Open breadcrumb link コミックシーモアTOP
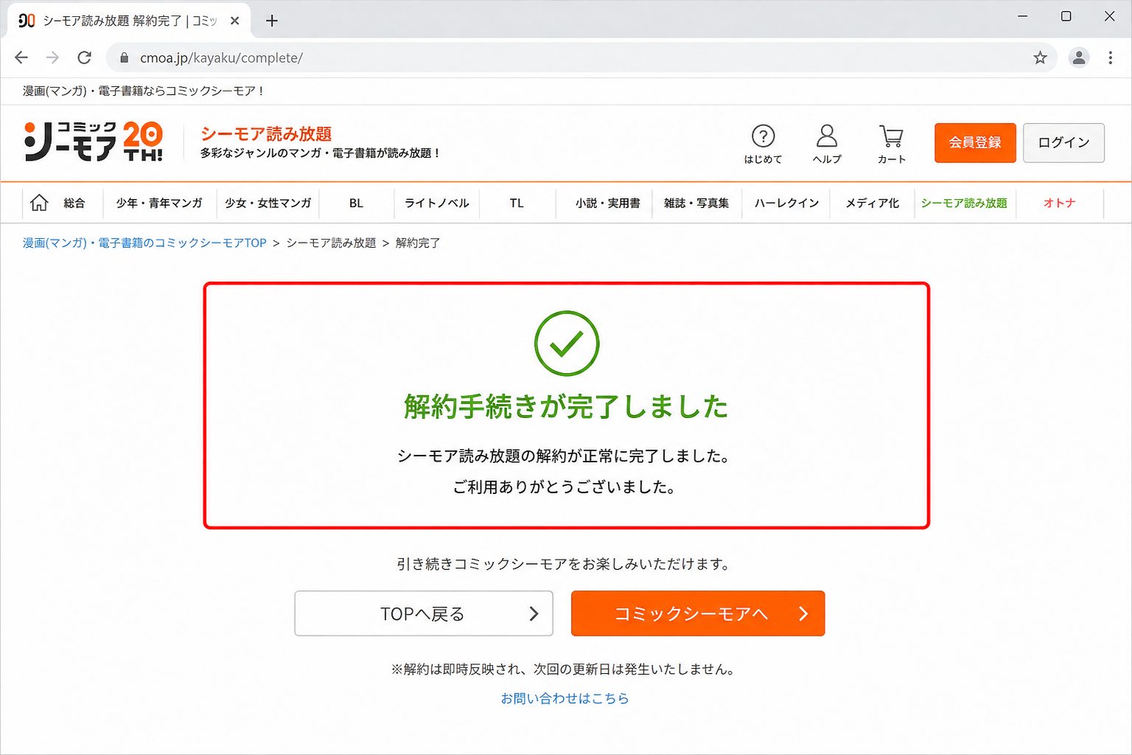This screenshot has height=755, width=1132. (144, 243)
